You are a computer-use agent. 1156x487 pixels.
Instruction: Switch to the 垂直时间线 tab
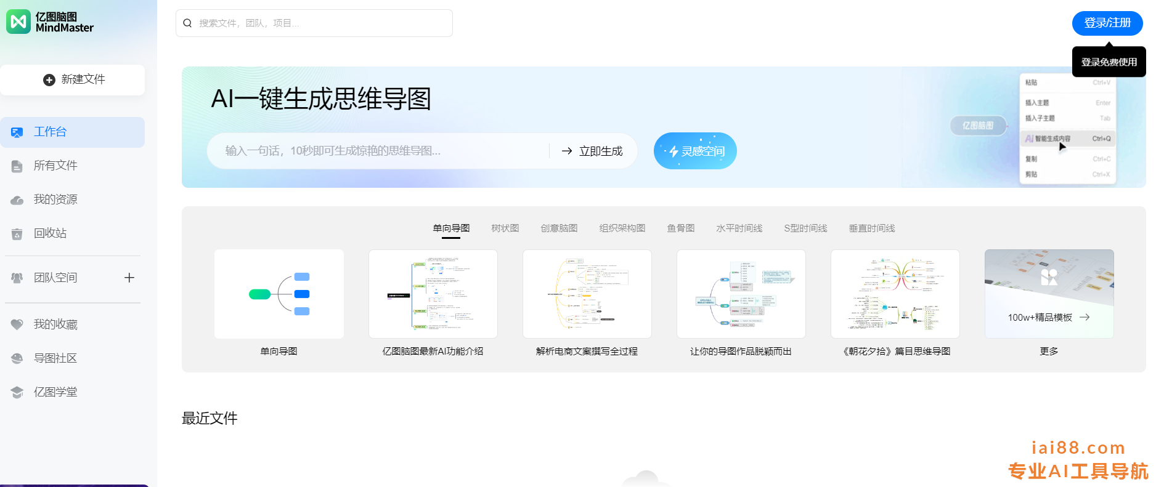click(x=872, y=228)
